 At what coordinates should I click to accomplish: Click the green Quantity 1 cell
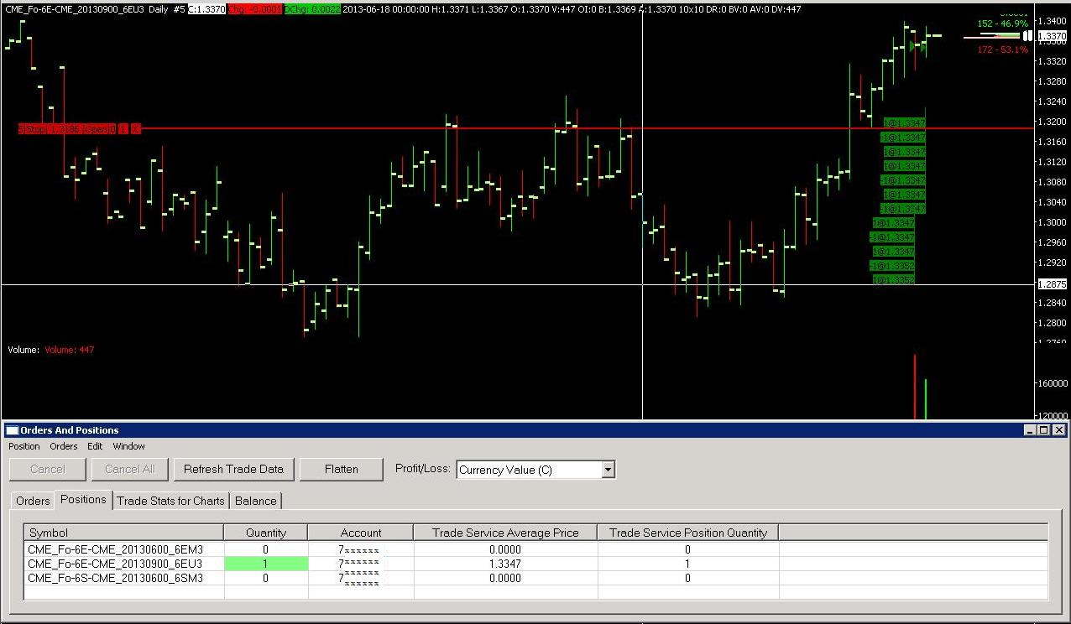click(266, 564)
